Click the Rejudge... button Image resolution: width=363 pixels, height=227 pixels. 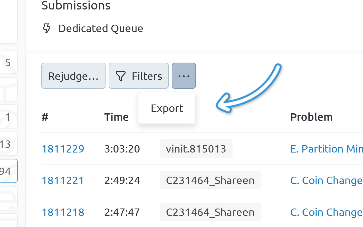click(x=73, y=76)
